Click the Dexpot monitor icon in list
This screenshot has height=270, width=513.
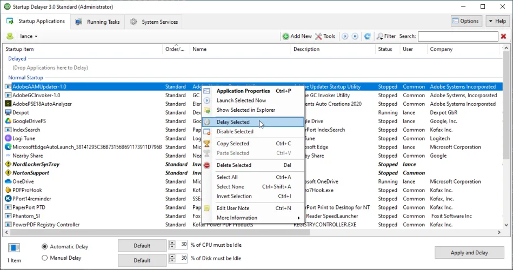point(9,112)
